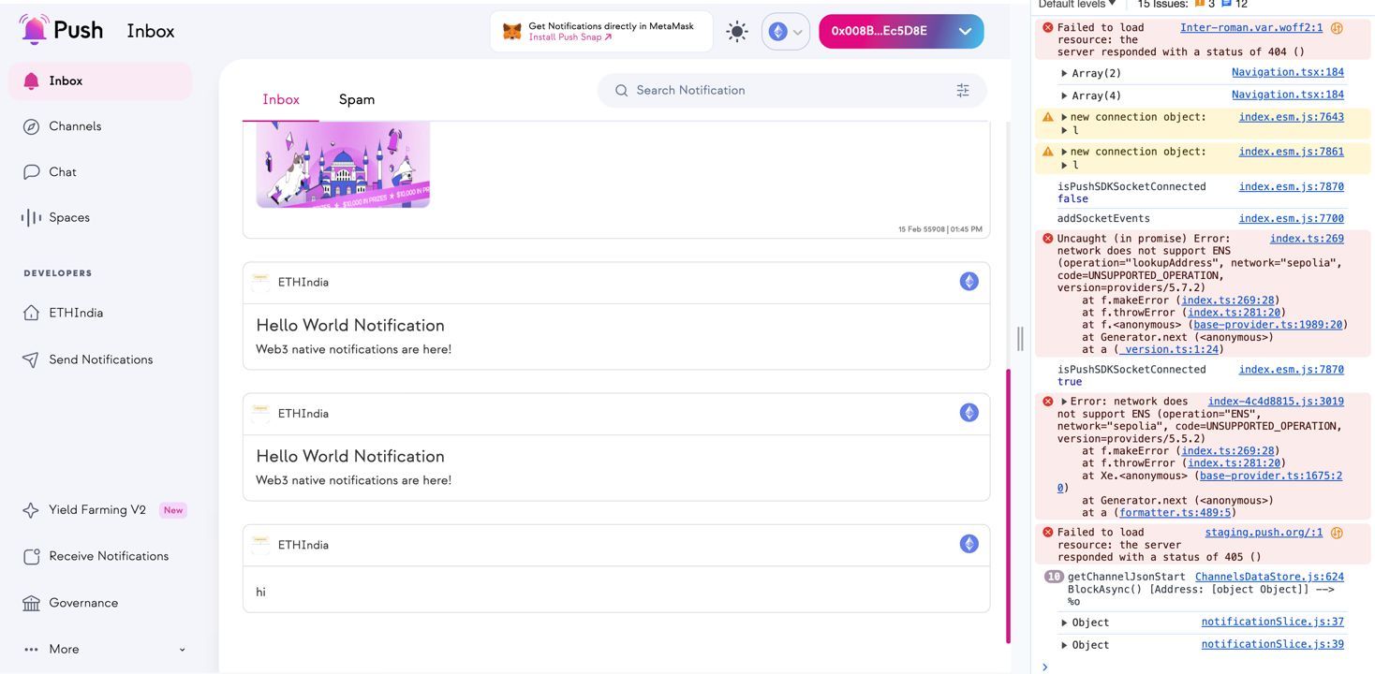Expand first 'new connection object' warning
The width and height of the screenshot is (1375, 674).
coord(1064,117)
